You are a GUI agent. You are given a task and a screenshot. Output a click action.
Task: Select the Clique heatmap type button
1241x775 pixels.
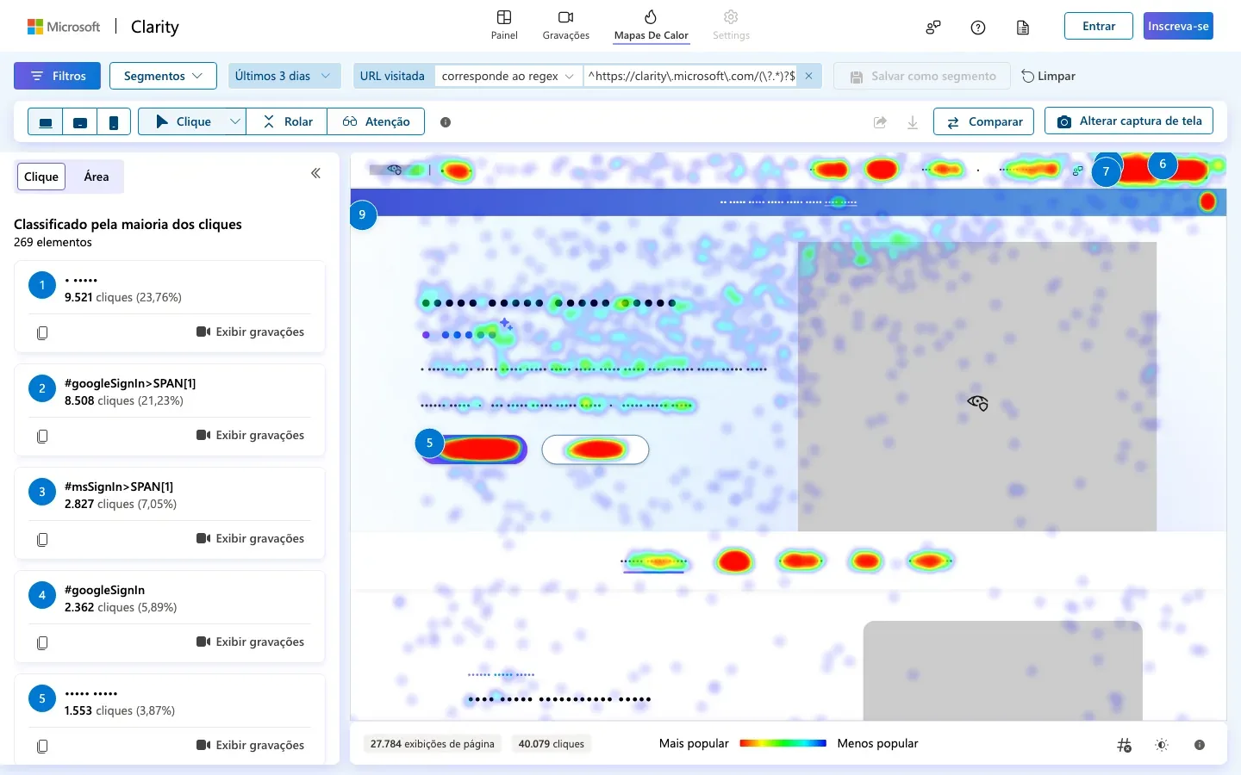point(183,122)
